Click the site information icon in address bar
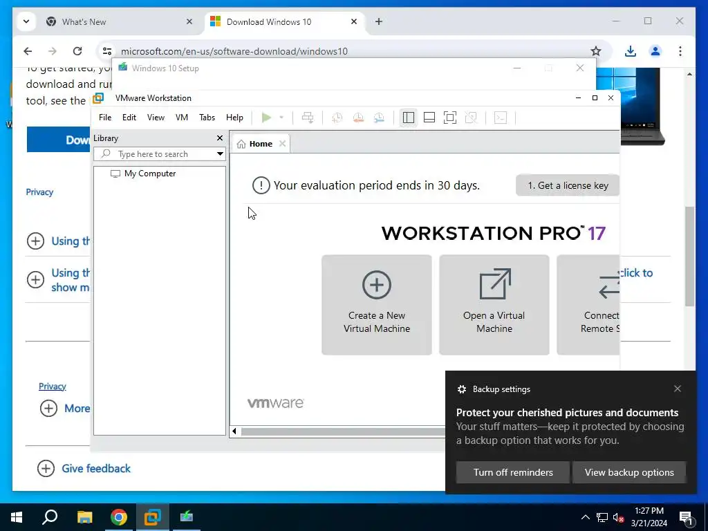This screenshot has height=531, width=708. click(107, 51)
